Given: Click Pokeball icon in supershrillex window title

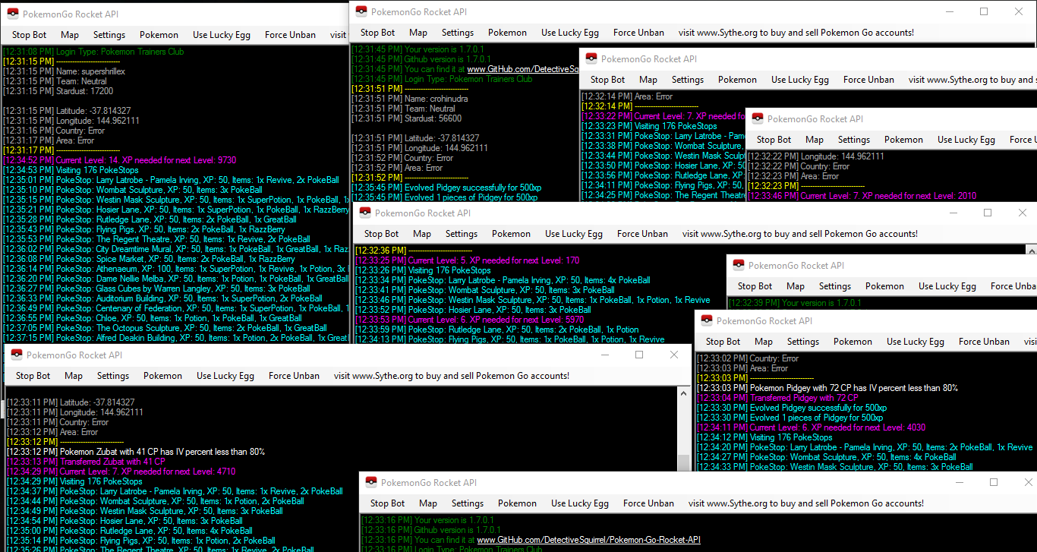Looking at the screenshot, I should coord(13,14).
